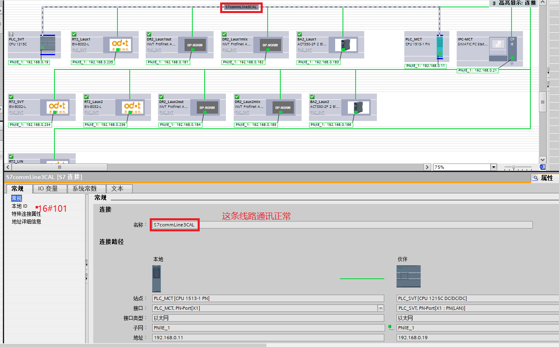Click the green status checkmark on DR2_Laux2out
The width and height of the screenshot is (559, 347).
tap(162, 97)
